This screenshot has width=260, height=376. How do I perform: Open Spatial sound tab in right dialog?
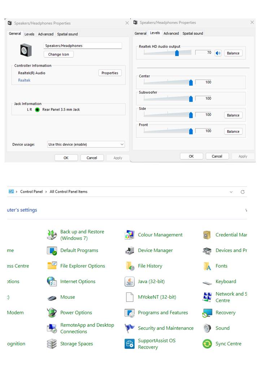192,34
